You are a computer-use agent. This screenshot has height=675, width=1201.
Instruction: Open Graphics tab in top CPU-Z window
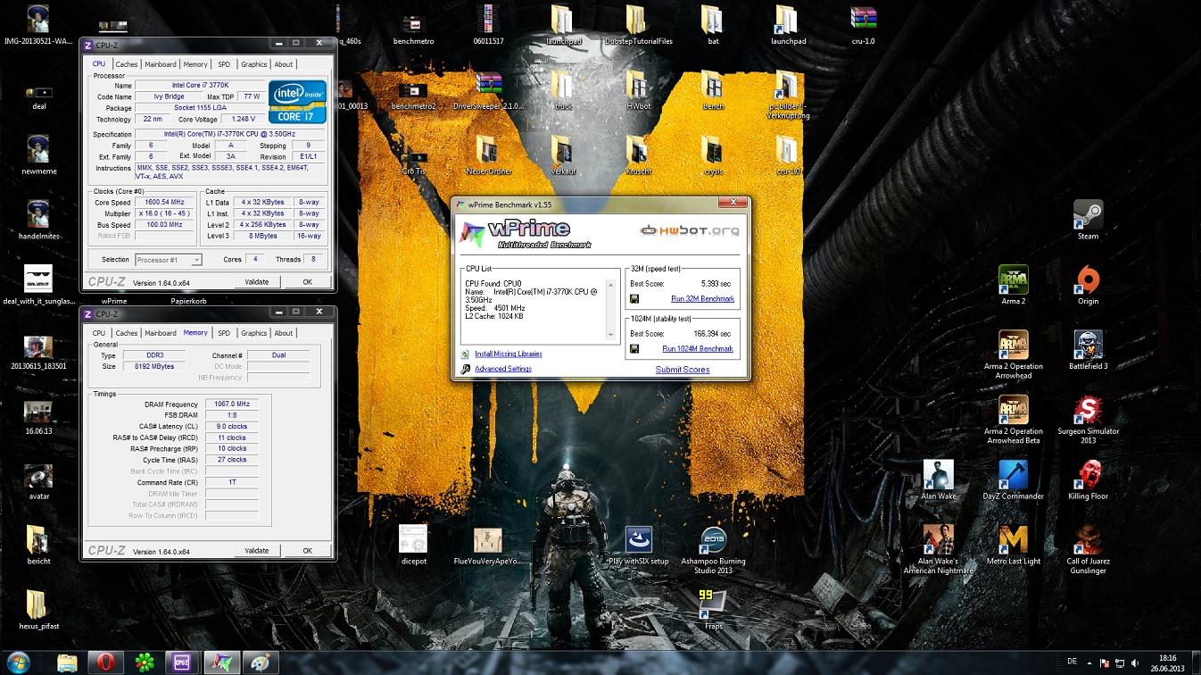click(x=254, y=64)
